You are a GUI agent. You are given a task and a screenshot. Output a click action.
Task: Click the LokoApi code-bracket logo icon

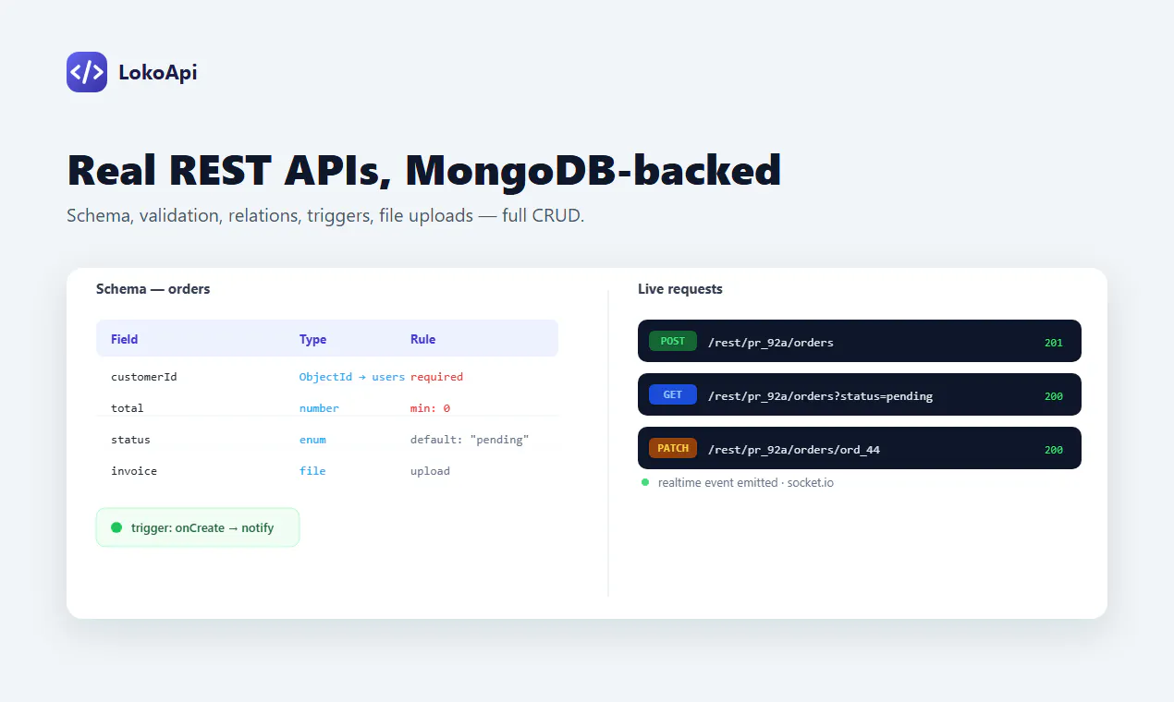pyautogui.click(x=87, y=72)
